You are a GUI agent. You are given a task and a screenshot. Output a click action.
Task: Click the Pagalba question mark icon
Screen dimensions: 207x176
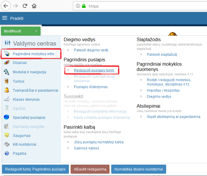[7, 153]
